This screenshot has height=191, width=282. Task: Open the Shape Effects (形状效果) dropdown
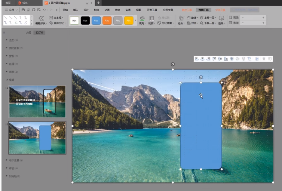[x=166, y=23]
